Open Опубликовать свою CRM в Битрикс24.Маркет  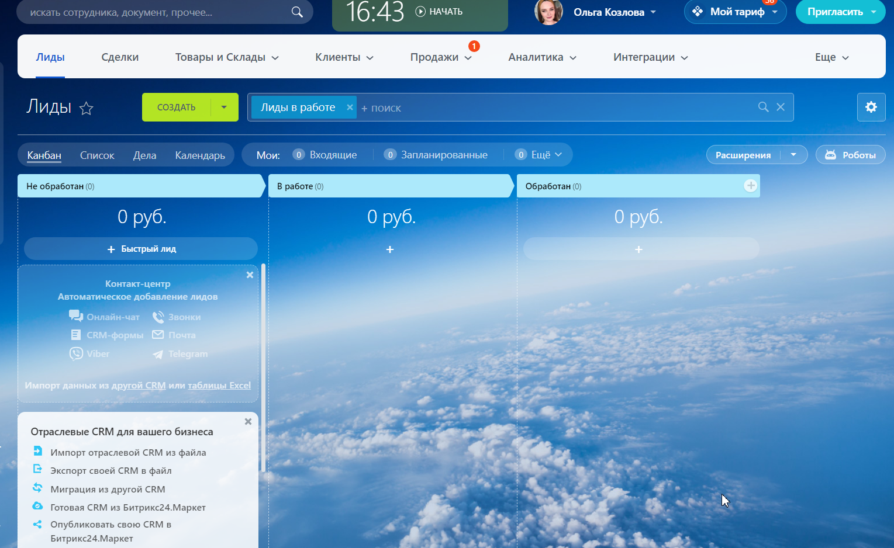coord(111,532)
